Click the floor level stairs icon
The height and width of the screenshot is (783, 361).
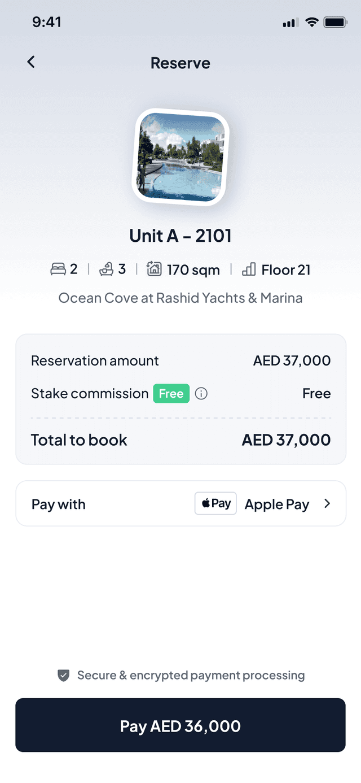[x=249, y=269]
